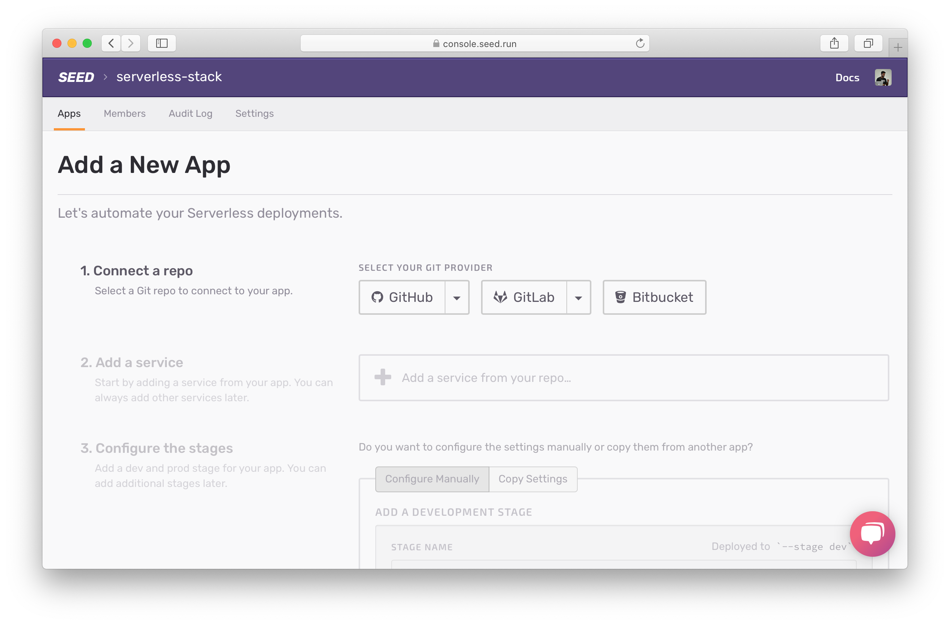The height and width of the screenshot is (625, 950).
Task: Show all tabs overview icon
Action: click(868, 43)
